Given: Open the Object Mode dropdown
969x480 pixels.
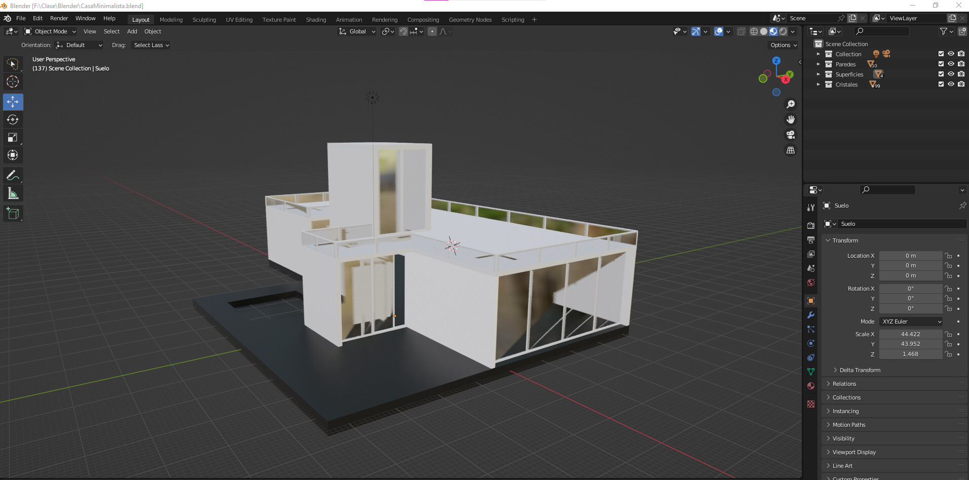Looking at the screenshot, I should (x=51, y=31).
